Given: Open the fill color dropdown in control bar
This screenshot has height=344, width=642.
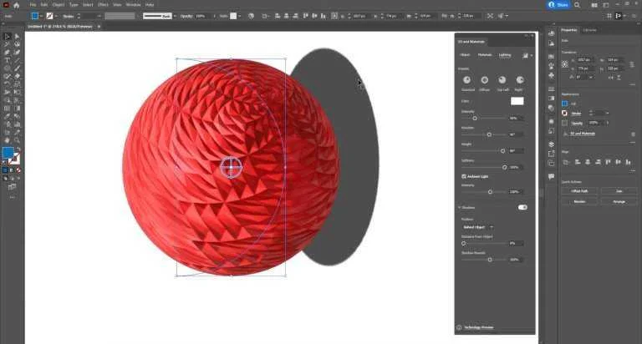Looking at the screenshot, I should tap(41, 17).
